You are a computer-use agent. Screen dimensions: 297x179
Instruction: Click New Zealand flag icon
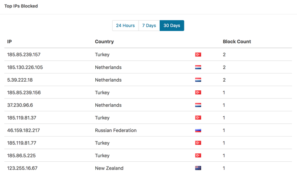198,168
